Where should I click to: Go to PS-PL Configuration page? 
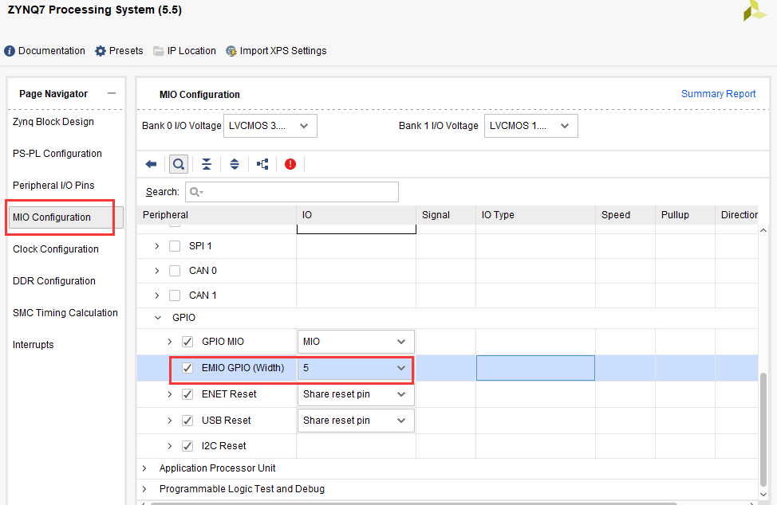(x=57, y=153)
